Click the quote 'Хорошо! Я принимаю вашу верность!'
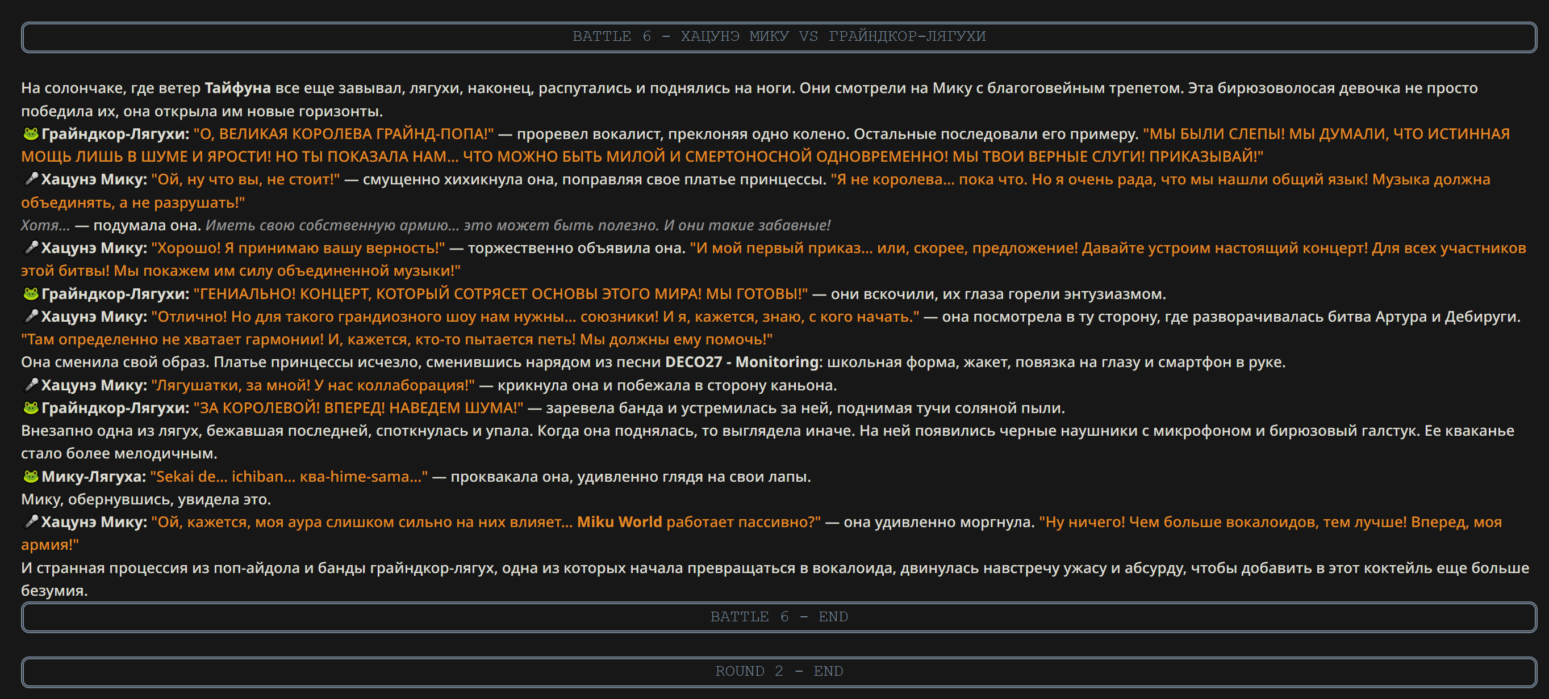Viewport: 1549px width, 699px height. pos(298,247)
